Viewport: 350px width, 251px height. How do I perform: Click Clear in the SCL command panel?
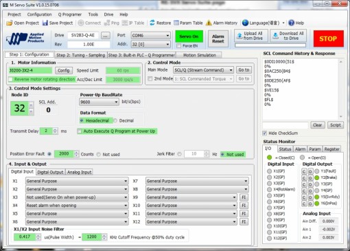coord(318,125)
